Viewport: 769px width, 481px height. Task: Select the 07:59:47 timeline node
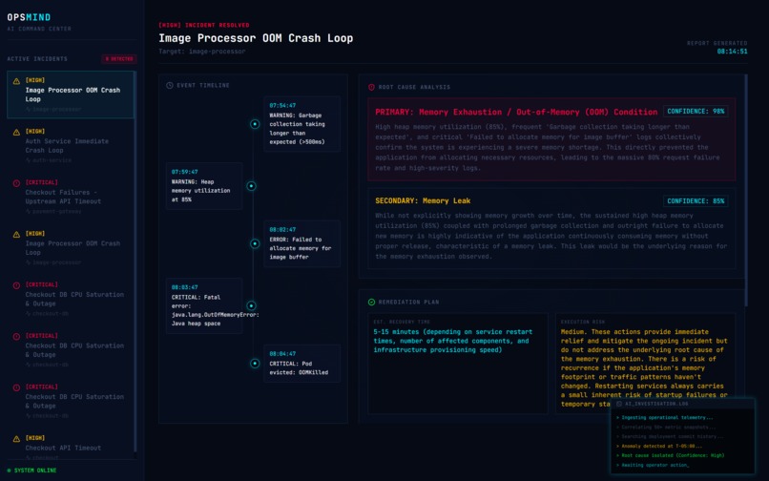[x=251, y=186]
